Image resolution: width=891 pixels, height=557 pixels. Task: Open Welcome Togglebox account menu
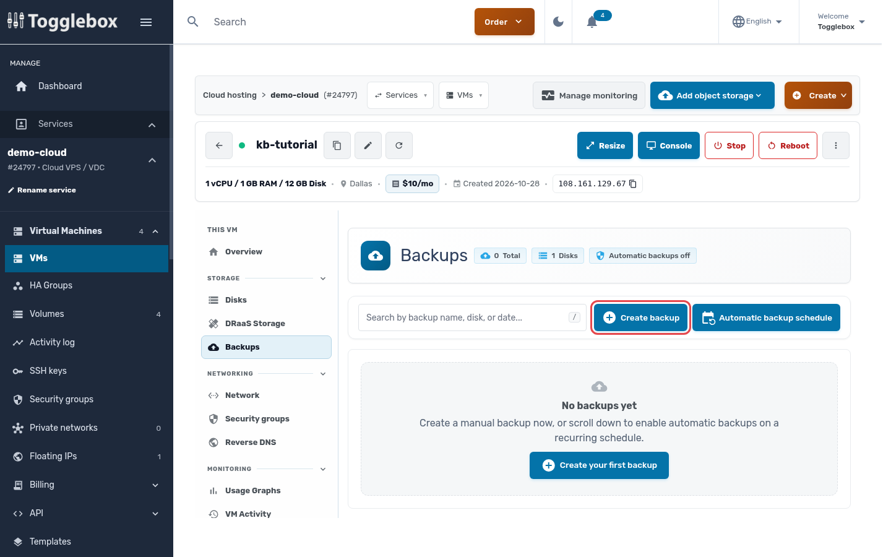841,22
